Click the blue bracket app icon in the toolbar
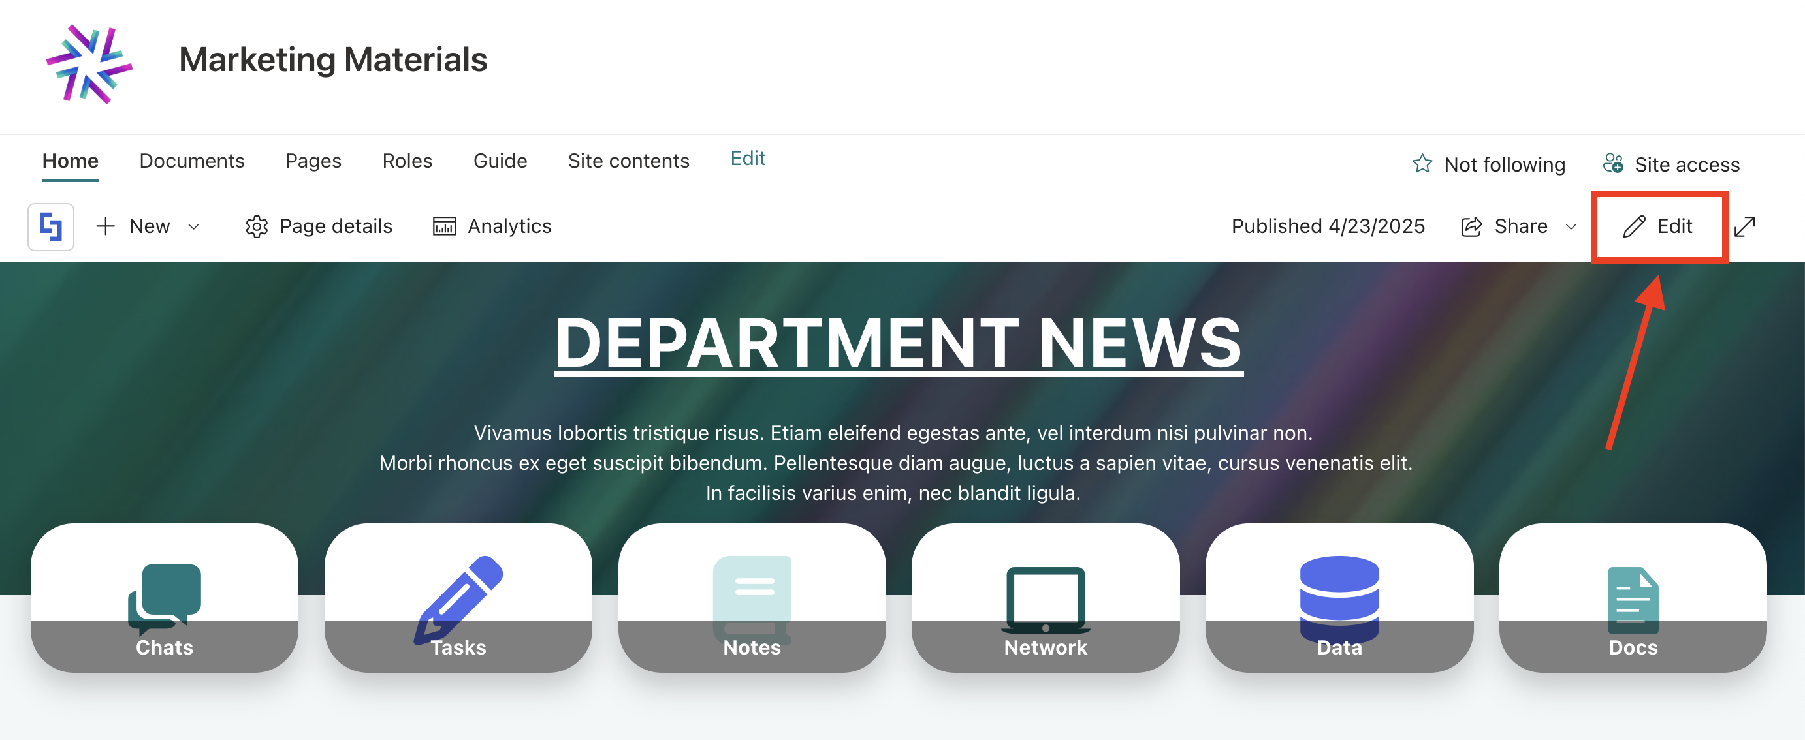The image size is (1805, 740). tap(51, 227)
